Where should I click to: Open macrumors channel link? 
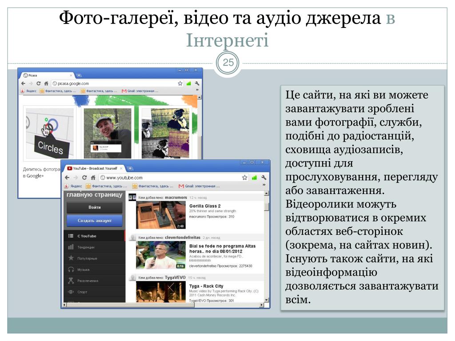(x=176, y=198)
